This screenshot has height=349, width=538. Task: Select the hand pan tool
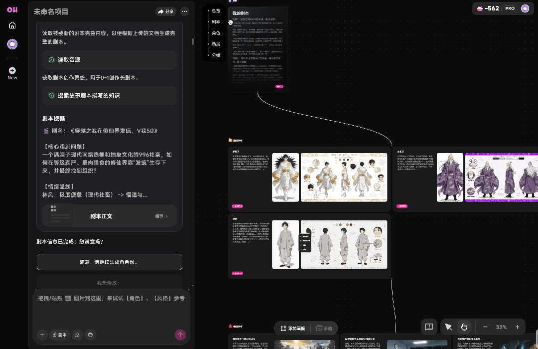coord(464,327)
